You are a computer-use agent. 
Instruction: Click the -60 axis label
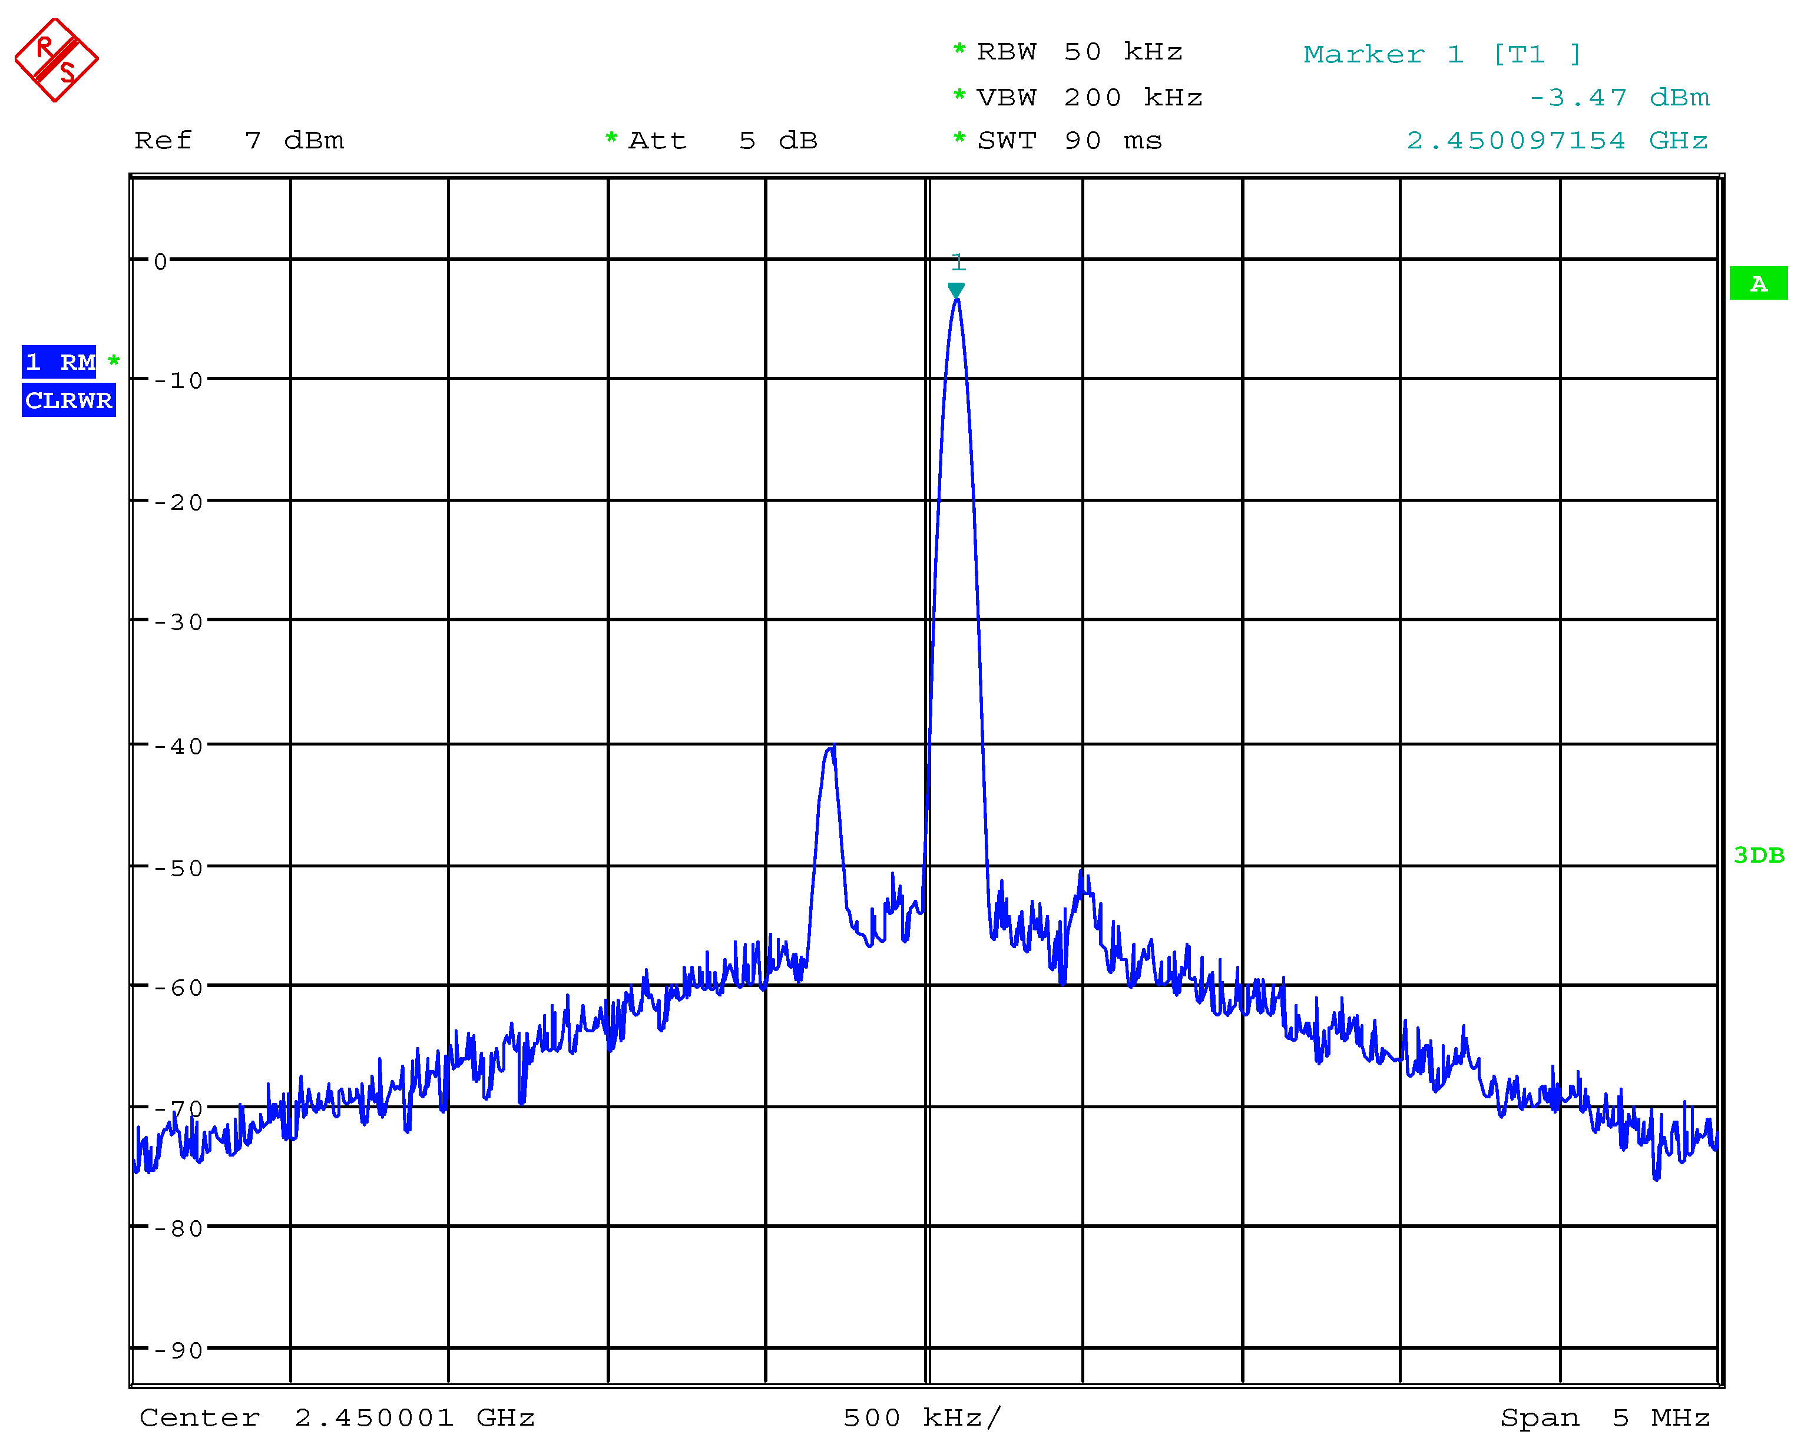(x=178, y=988)
